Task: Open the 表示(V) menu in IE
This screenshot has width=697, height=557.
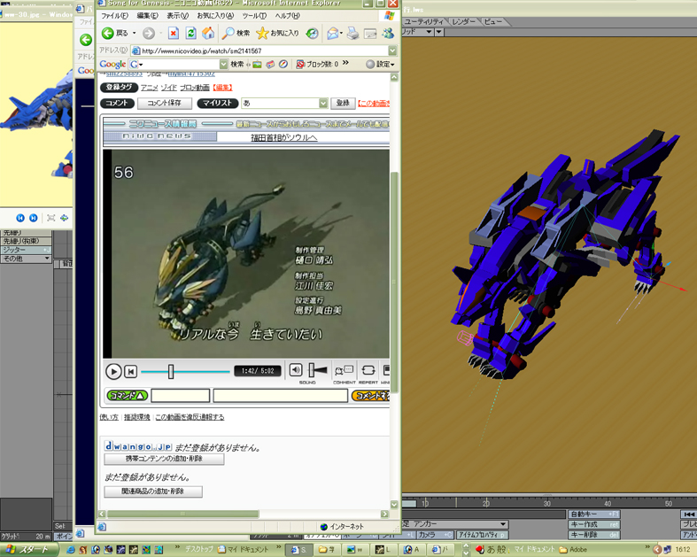Action: click(177, 16)
